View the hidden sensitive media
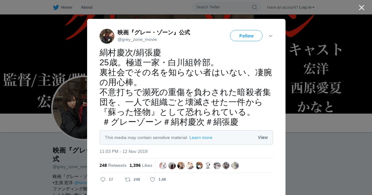Image resolution: width=372 pixels, height=195 pixels. click(x=263, y=137)
